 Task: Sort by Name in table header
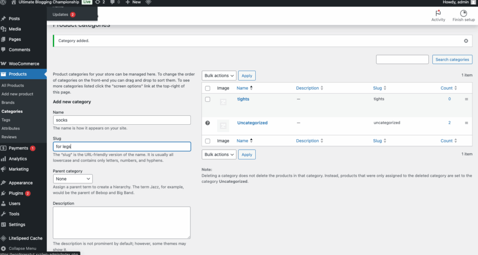[x=245, y=88]
